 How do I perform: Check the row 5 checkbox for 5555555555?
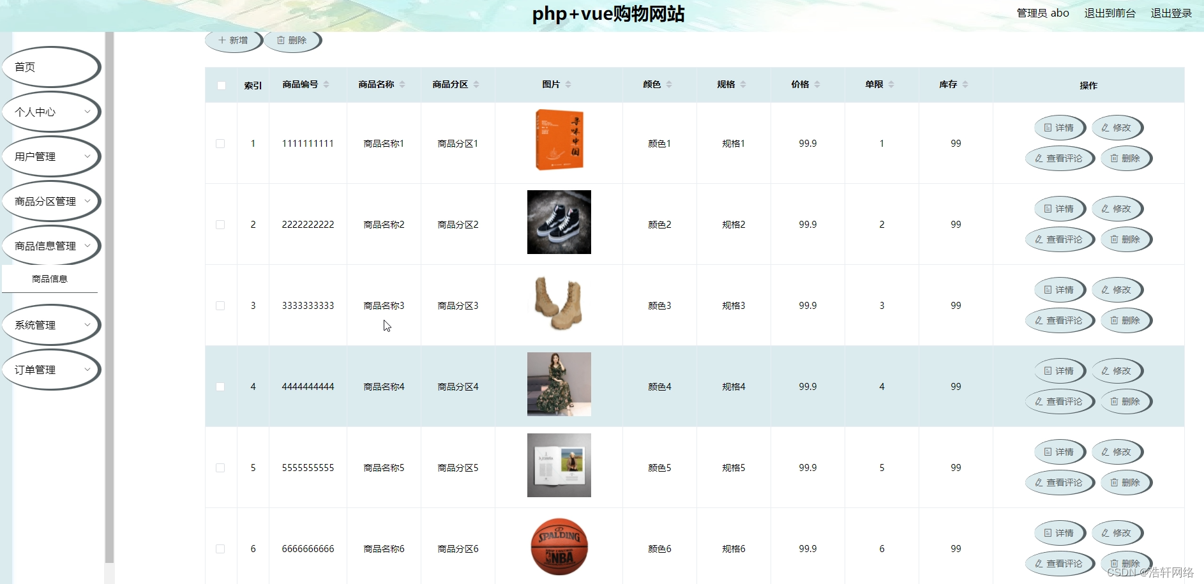pyautogui.click(x=220, y=468)
